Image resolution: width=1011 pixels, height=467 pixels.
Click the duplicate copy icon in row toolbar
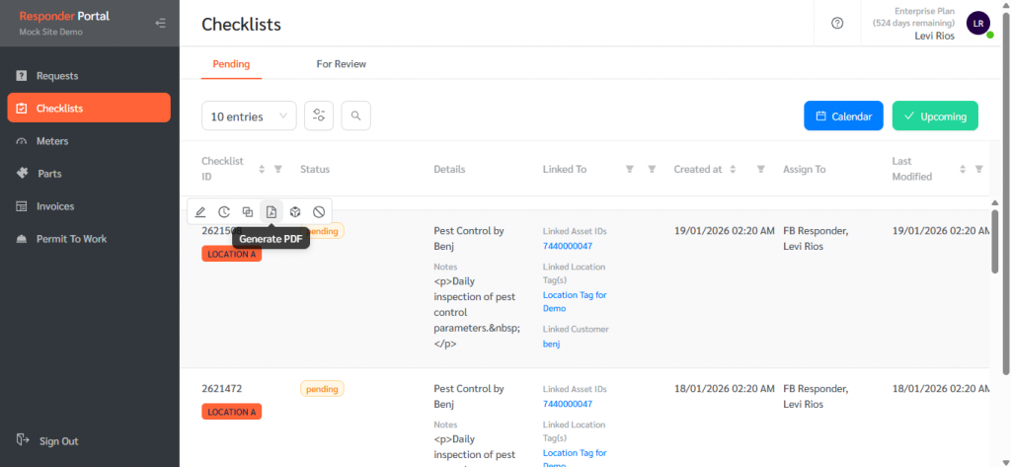click(248, 211)
